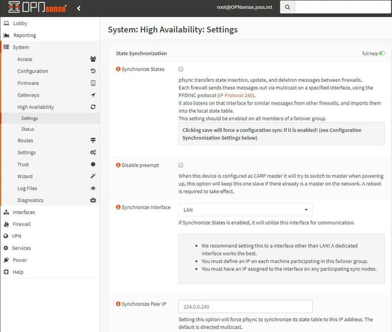This screenshot has height=332, width=392.
Task: Click the Diagnostics medkit icon
Action: coord(93,200)
